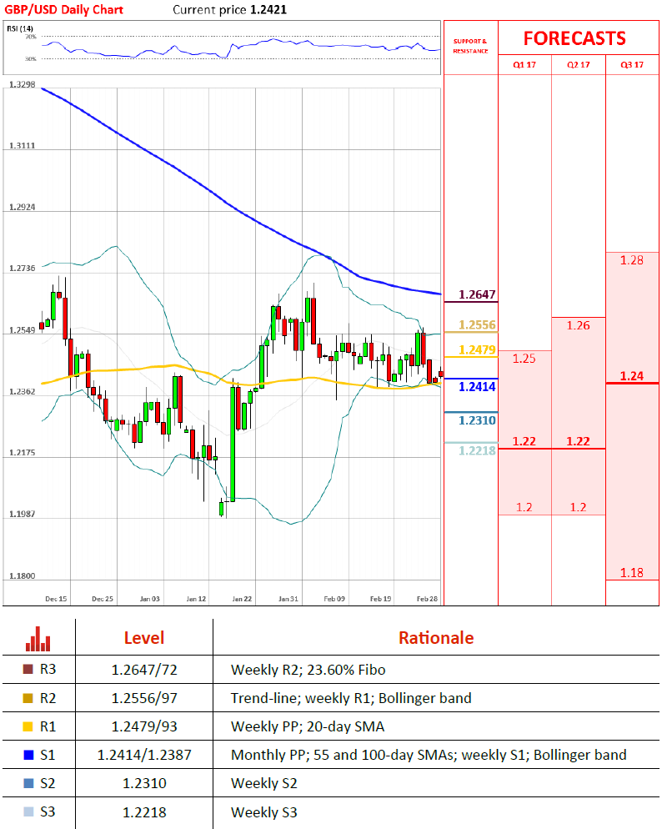Click the S1 blue color swatch
This screenshot has height=829, width=662.
pyautogui.click(x=28, y=755)
